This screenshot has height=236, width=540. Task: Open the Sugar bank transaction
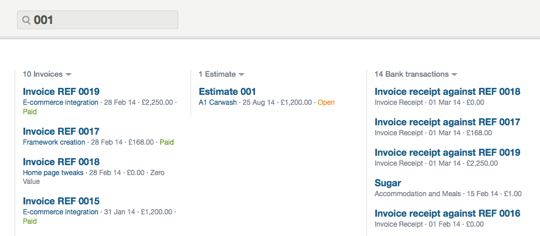pos(388,183)
